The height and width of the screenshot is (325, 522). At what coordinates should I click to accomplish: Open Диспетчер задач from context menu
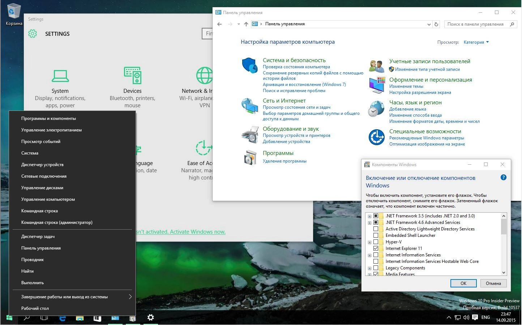(x=72, y=237)
